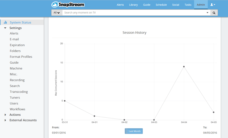
Task: Open the Library tab
Action: point(133,5)
